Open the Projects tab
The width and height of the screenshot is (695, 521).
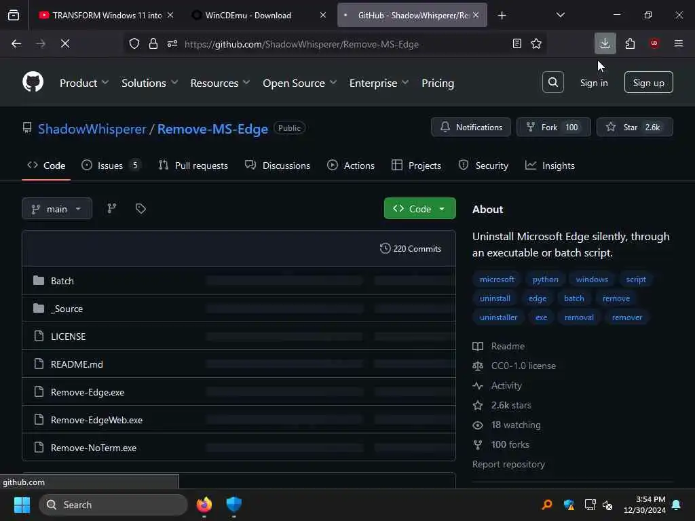pyautogui.click(x=416, y=166)
